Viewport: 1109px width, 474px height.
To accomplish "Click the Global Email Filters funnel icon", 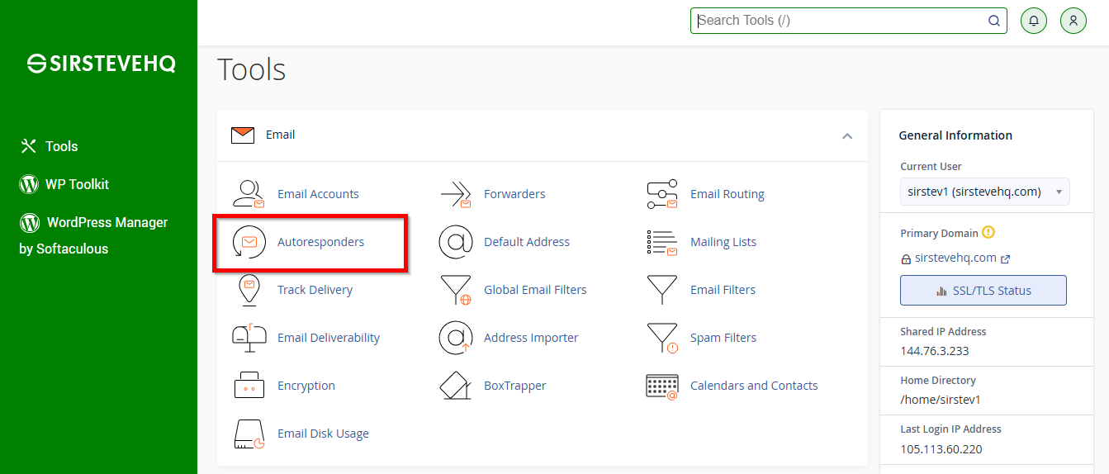I will [x=456, y=290].
